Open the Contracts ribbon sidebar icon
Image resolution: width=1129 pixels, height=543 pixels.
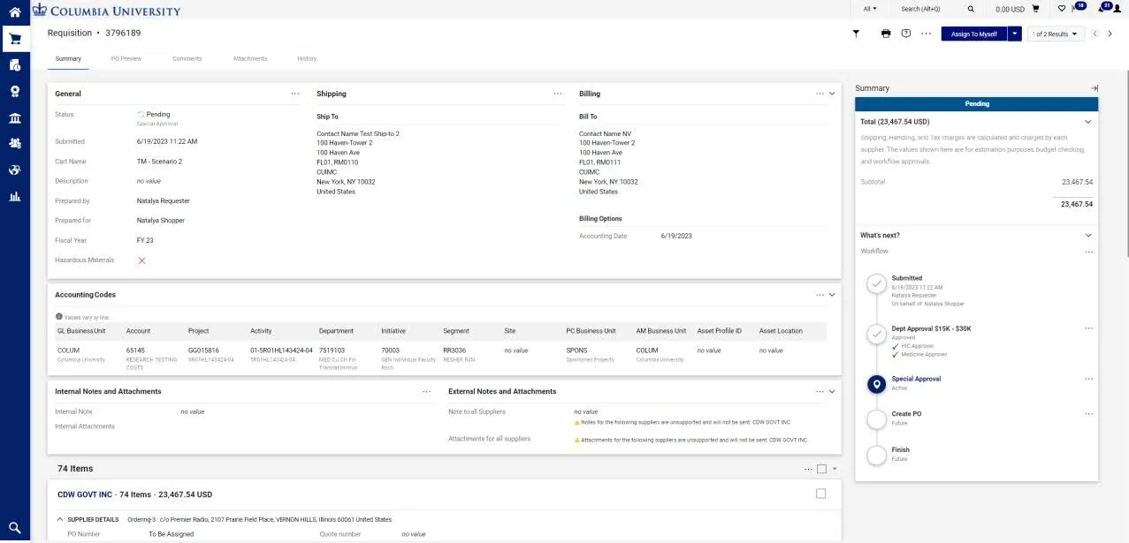tap(14, 91)
